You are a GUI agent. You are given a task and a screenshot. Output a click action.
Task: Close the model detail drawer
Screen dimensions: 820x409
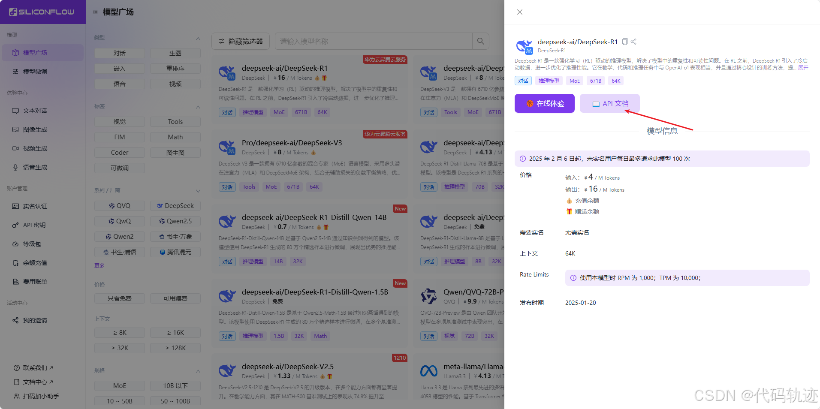click(520, 12)
